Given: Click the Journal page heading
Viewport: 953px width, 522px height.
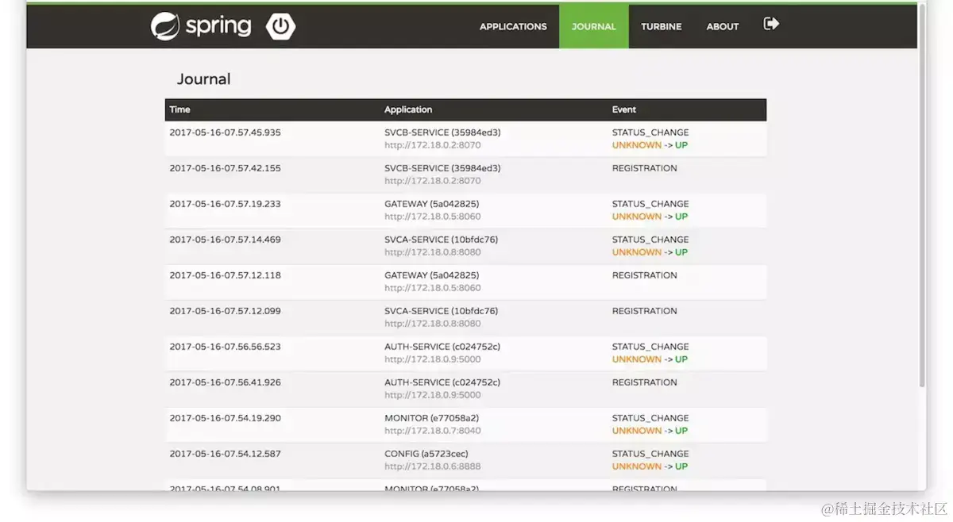Looking at the screenshot, I should (x=203, y=79).
